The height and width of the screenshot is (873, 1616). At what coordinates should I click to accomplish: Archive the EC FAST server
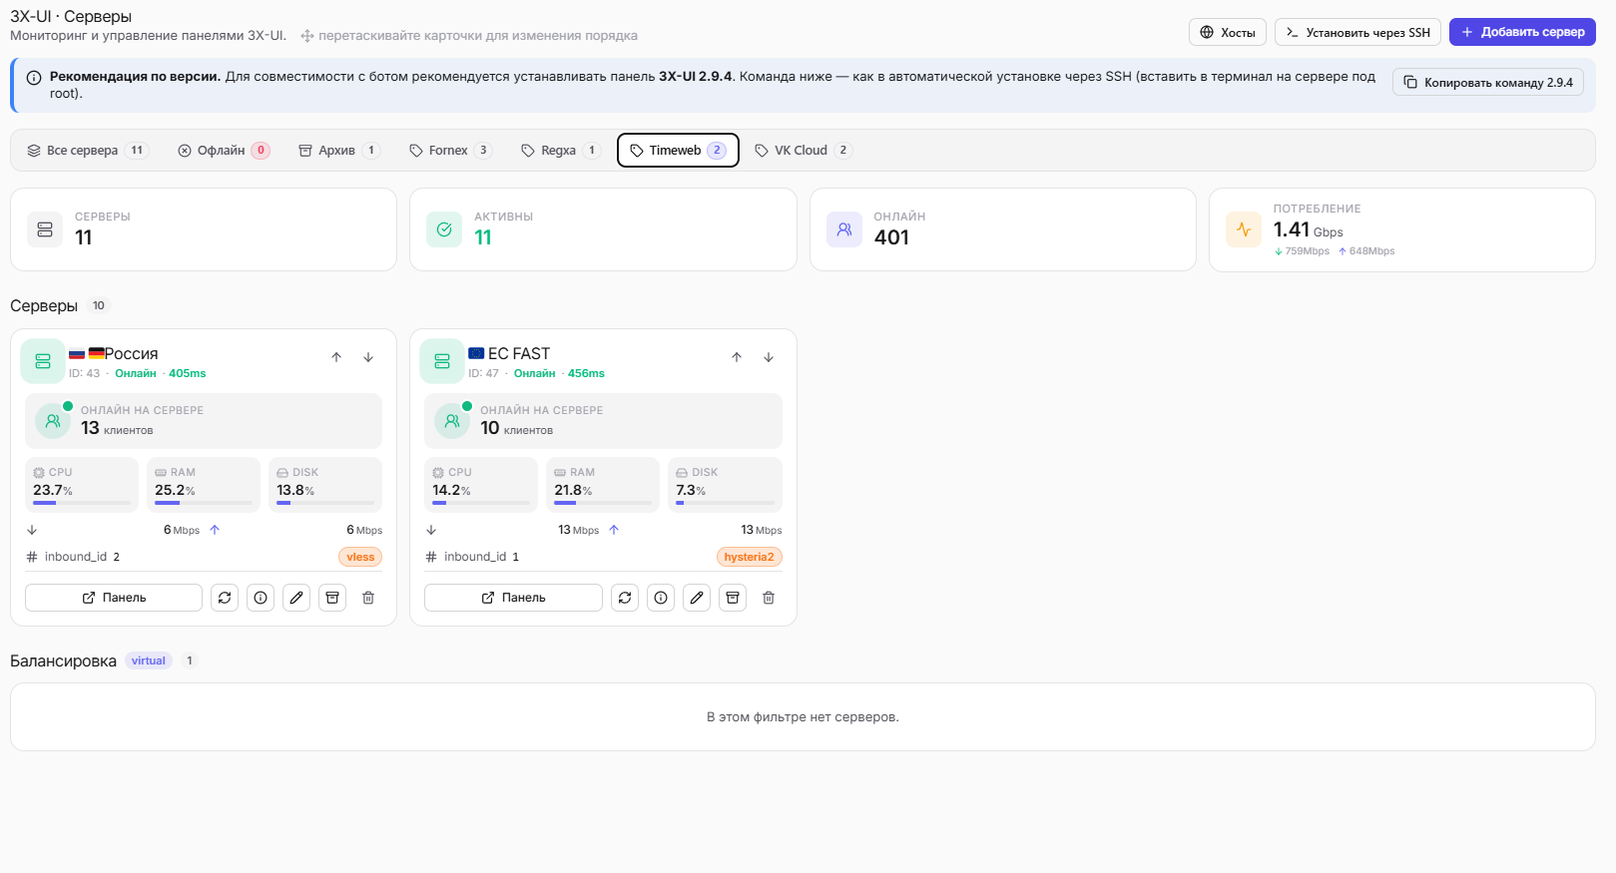[733, 598]
